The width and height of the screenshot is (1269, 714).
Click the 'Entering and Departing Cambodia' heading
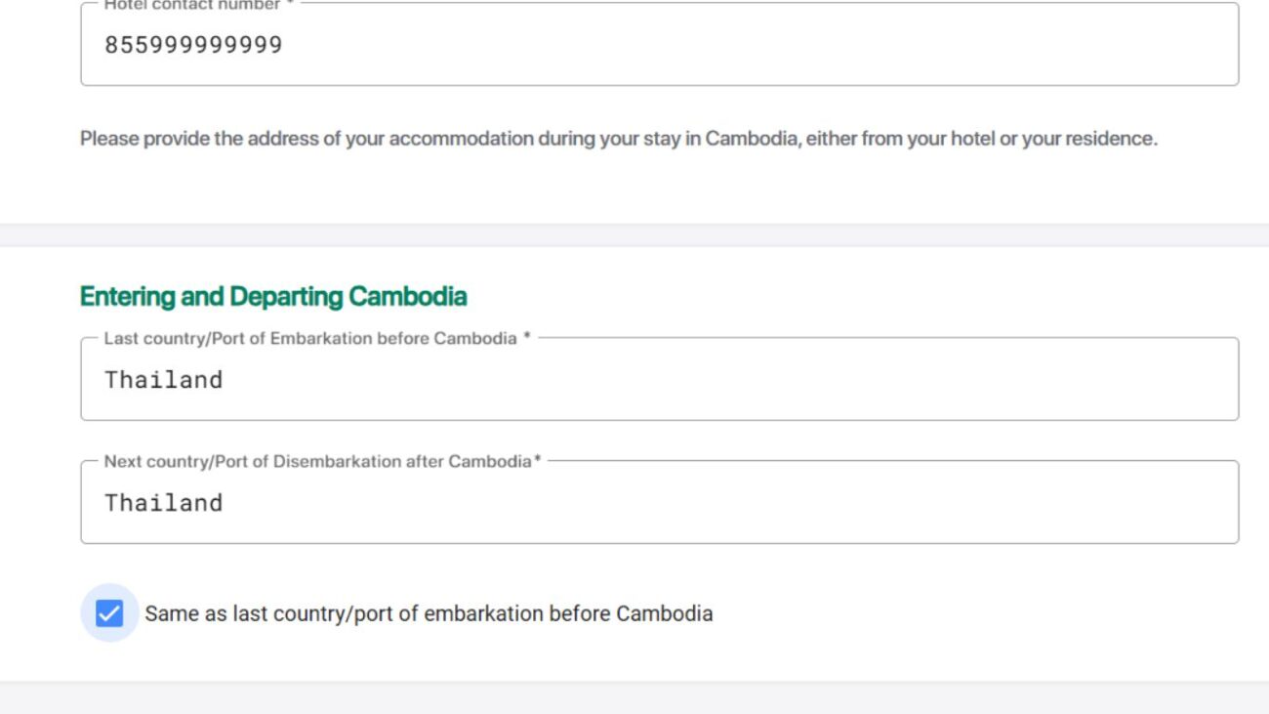coord(273,296)
